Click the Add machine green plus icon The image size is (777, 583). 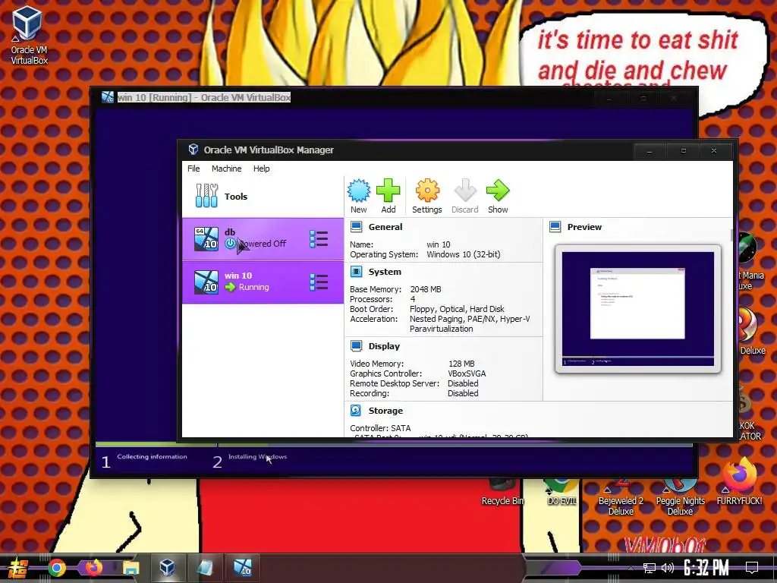point(388,197)
